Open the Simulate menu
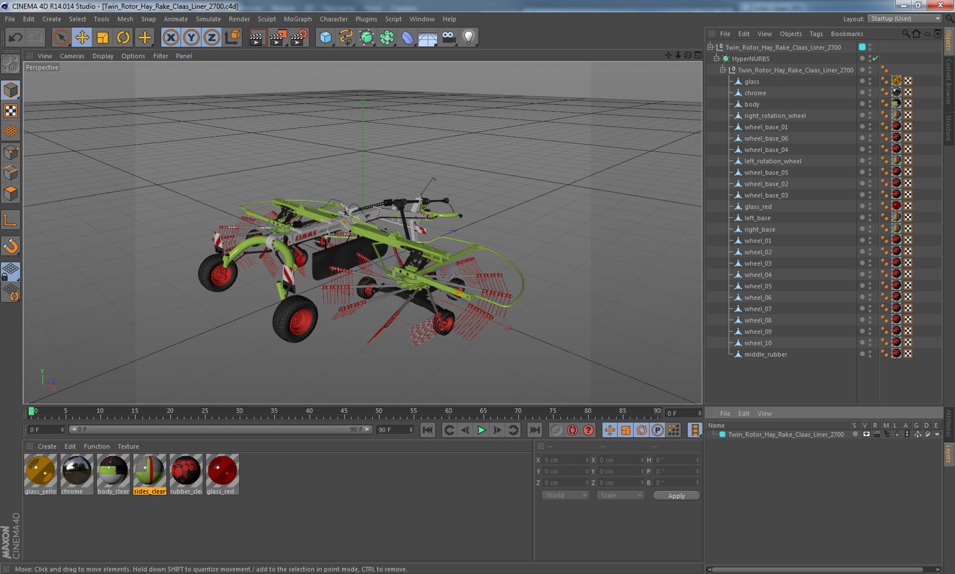 click(208, 19)
